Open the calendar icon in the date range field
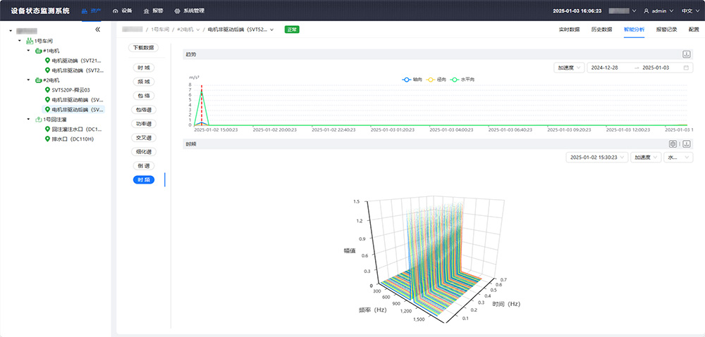The image size is (705, 337). 686,68
